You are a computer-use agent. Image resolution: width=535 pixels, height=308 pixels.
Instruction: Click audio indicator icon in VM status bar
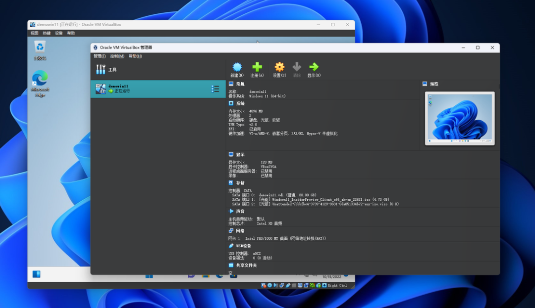[275, 285]
